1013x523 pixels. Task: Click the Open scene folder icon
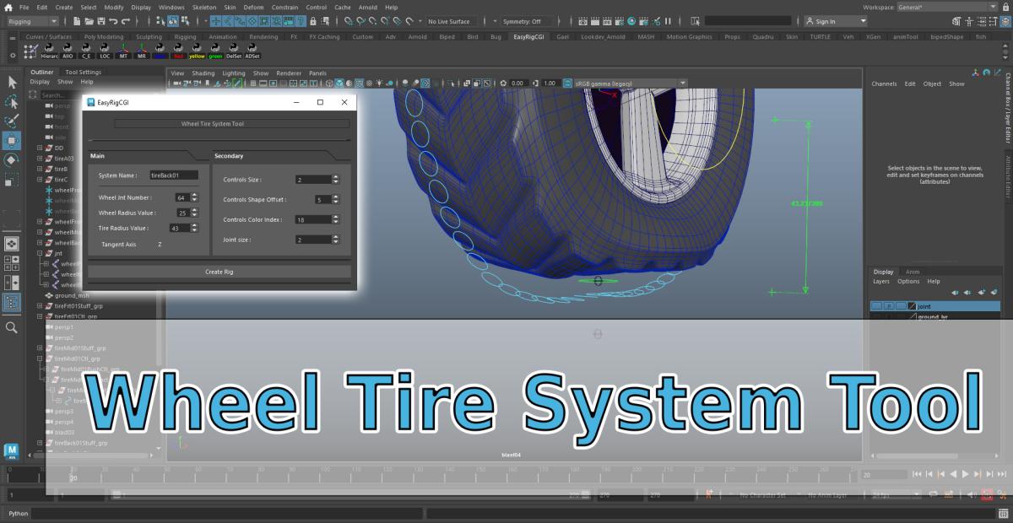(x=89, y=21)
